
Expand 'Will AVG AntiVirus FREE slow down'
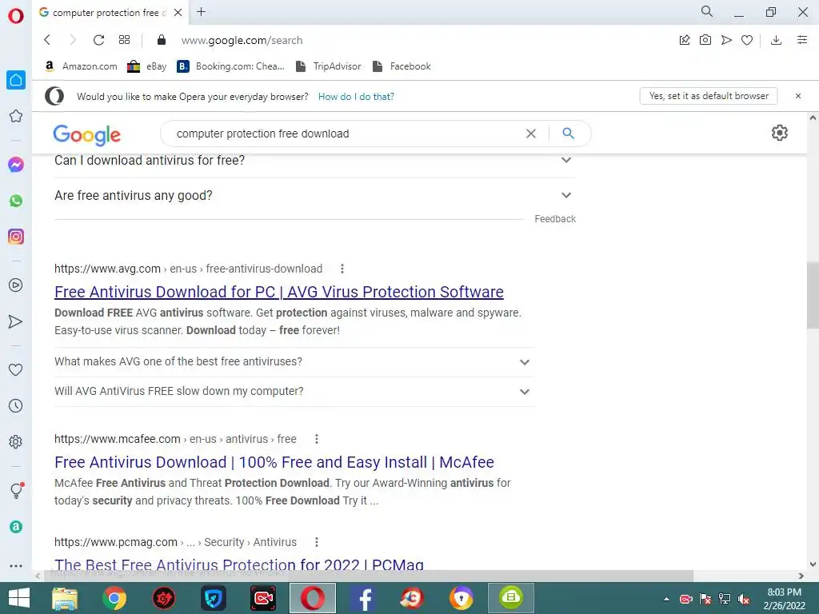tap(294, 392)
